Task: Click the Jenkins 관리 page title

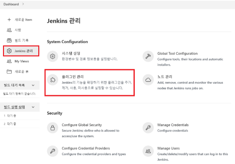Action: (x=64, y=21)
